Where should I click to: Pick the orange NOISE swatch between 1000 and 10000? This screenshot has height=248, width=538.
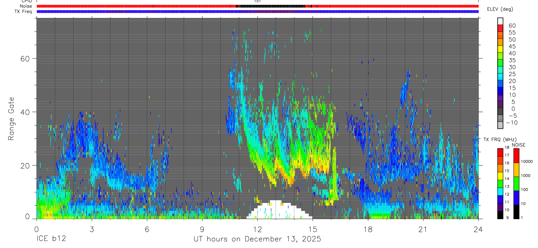[x=516, y=170]
